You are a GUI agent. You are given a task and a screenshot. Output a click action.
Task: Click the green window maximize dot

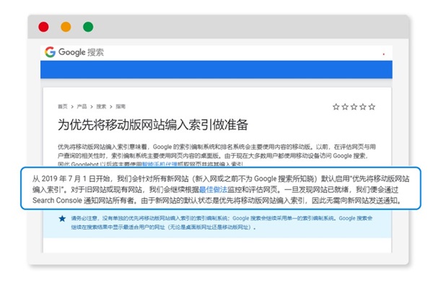pyautogui.click(x=88, y=27)
